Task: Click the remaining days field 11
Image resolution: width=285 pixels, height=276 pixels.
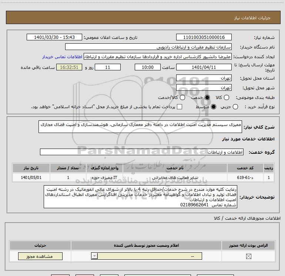Action: [x=108, y=67]
